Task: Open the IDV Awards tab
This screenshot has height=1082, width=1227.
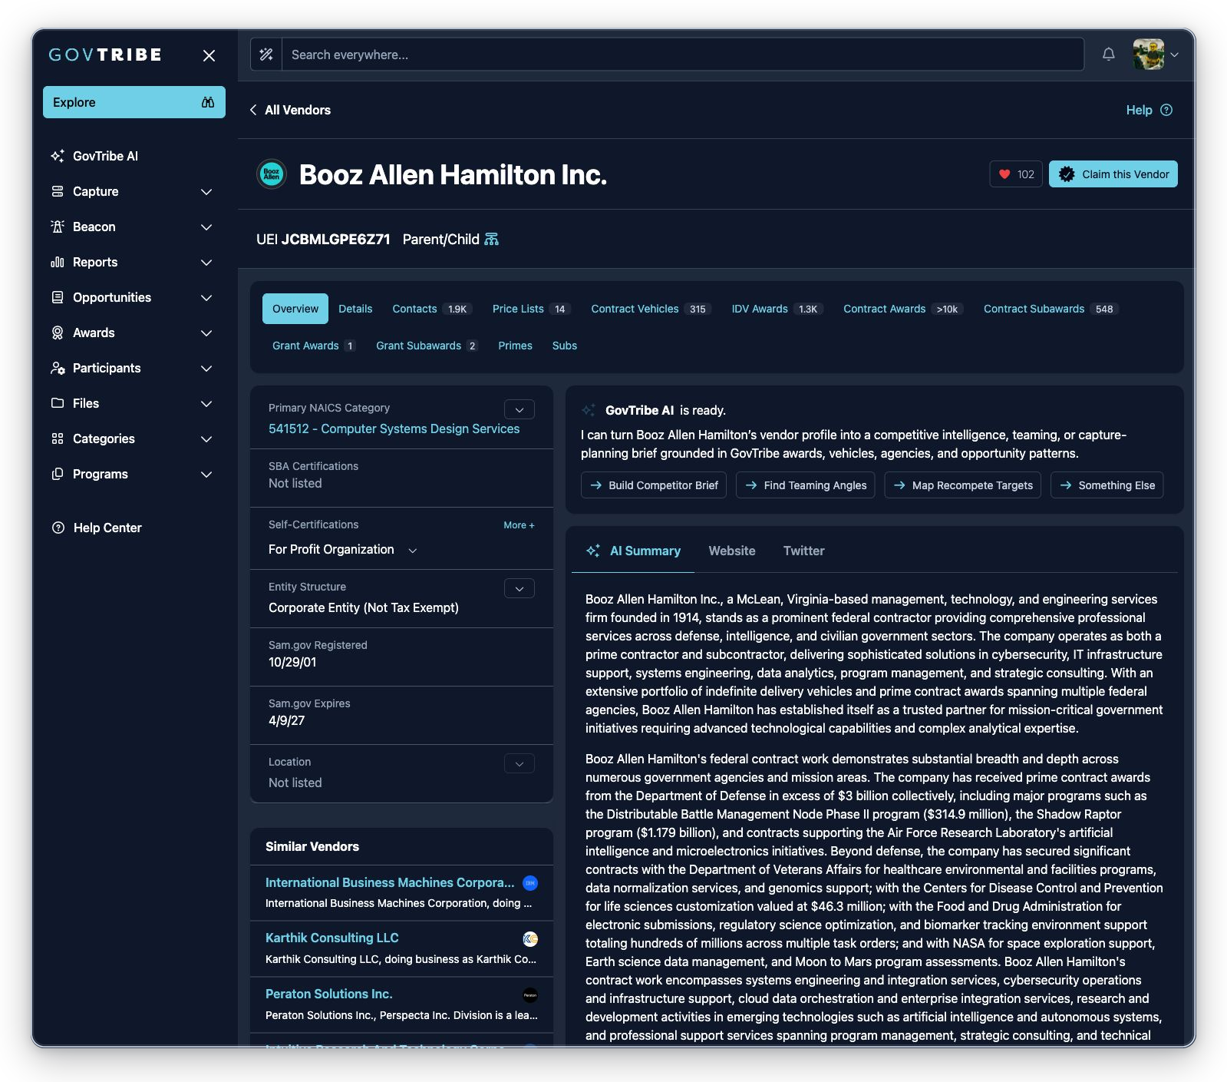Action: point(777,309)
